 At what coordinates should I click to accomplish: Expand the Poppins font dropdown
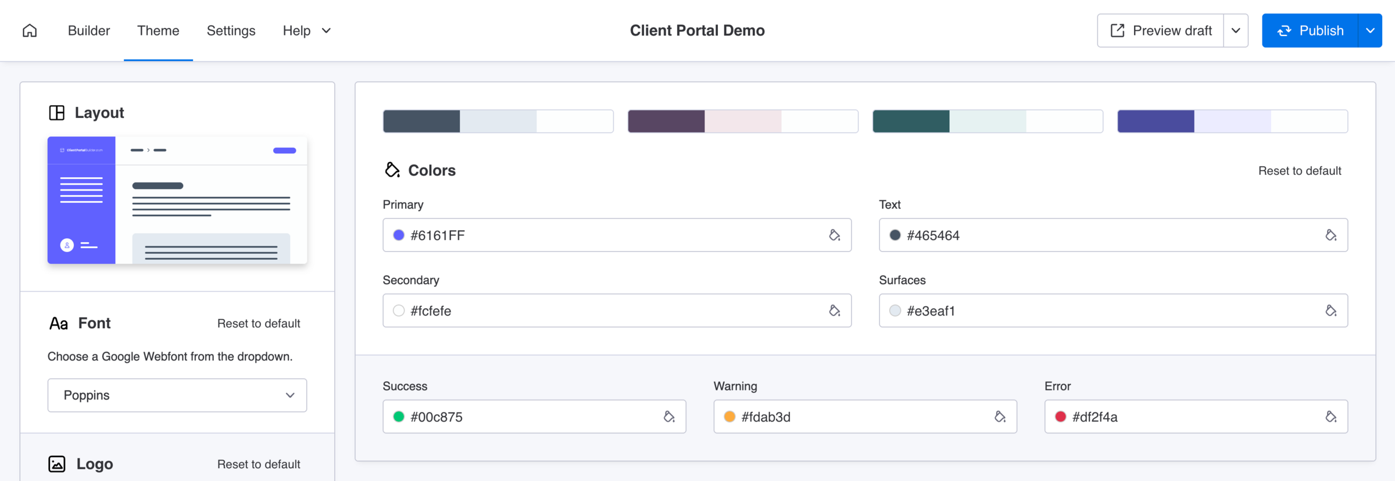pyautogui.click(x=177, y=395)
